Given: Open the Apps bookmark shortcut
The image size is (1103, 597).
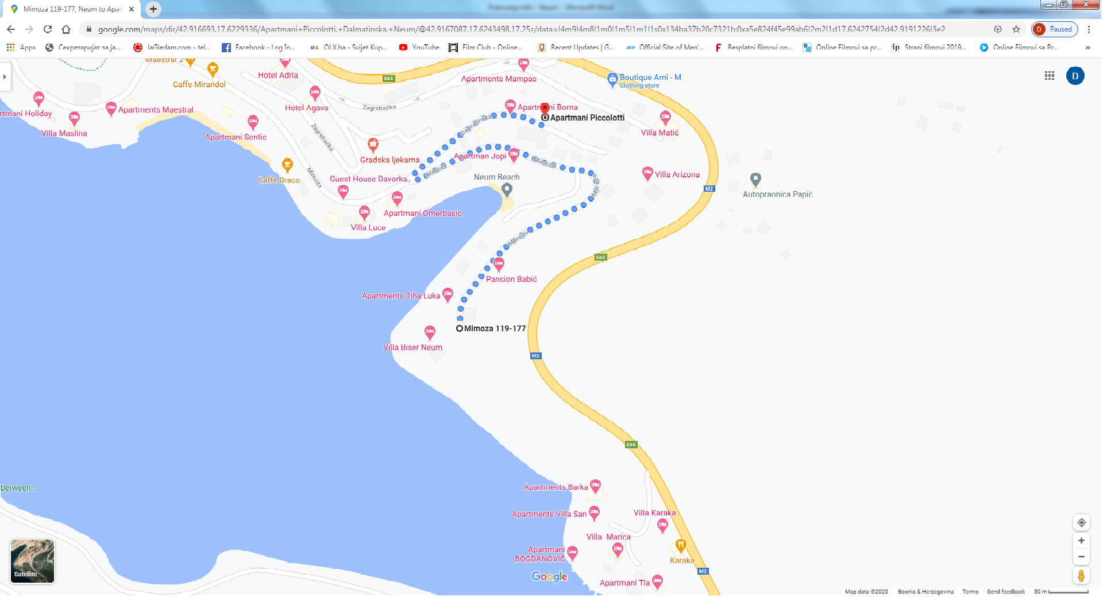Looking at the screenshot, I should pos(21,48).
